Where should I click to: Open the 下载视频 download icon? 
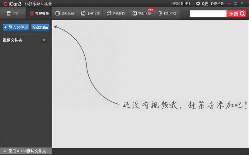134,13
